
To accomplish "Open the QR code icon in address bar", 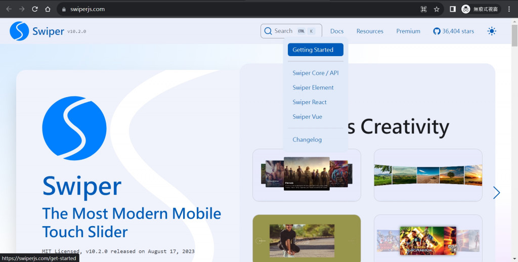I will pyautogui.click(x=423, y=9).
